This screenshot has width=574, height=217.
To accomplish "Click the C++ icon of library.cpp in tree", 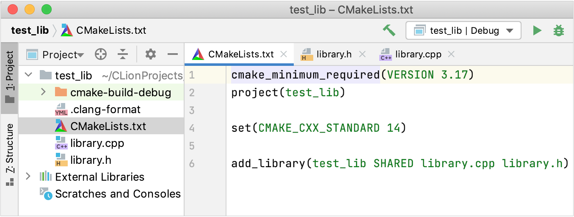I will (61, 143).
